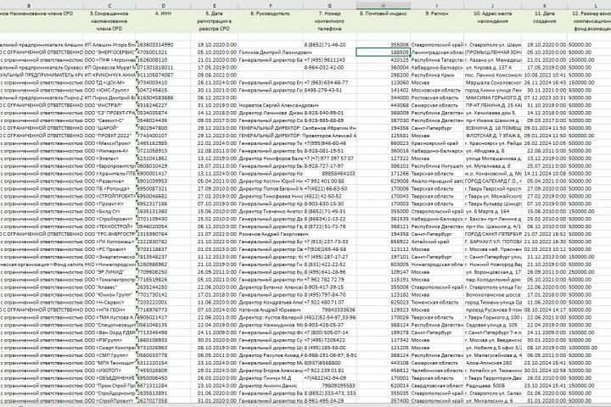
Task: Select column C header
Action: 109,5
